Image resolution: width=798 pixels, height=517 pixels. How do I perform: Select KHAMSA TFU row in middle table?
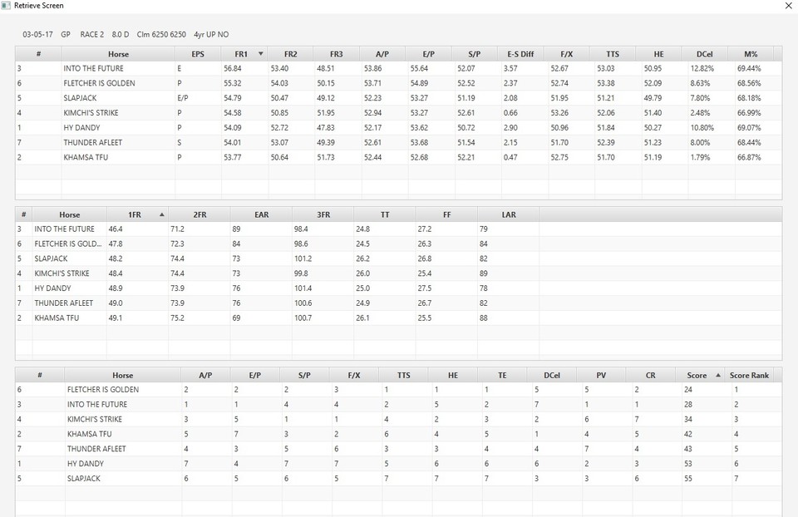click(57, 318)
